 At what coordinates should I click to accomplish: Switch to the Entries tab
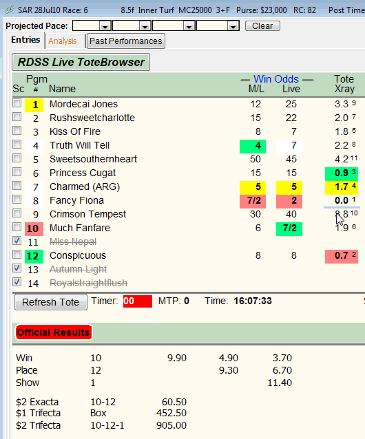[25, 40]
